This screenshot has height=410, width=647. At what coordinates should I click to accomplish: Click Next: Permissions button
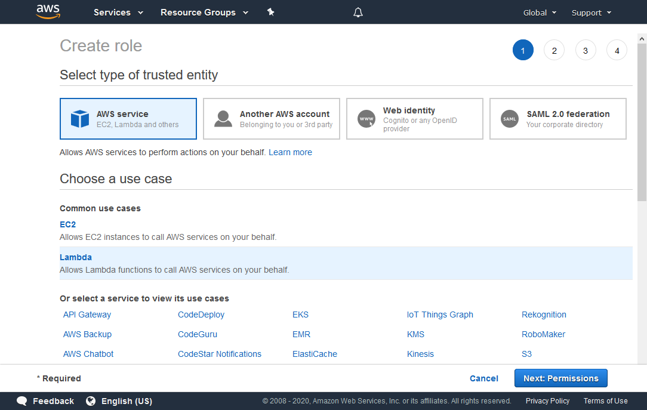tap(561, 378)
